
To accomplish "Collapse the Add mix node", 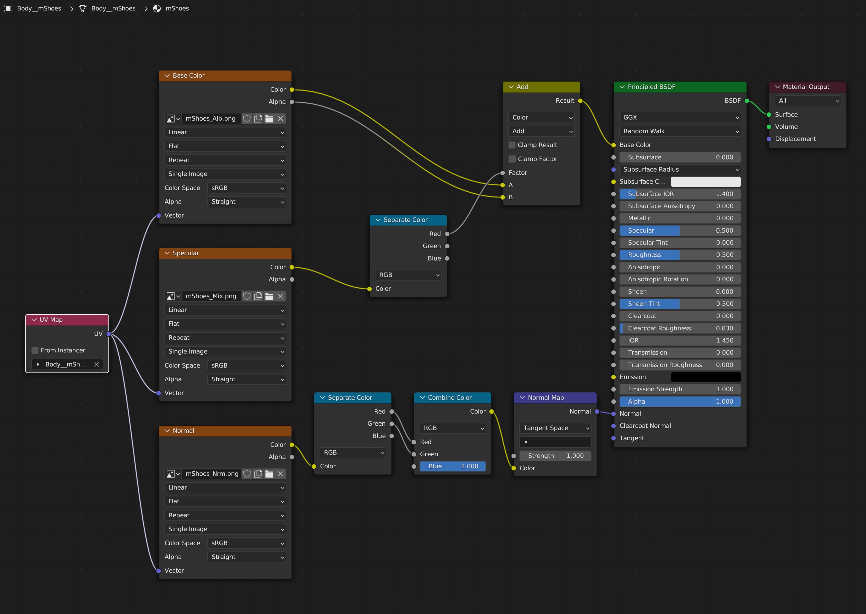I will click(x=511, y=87).
